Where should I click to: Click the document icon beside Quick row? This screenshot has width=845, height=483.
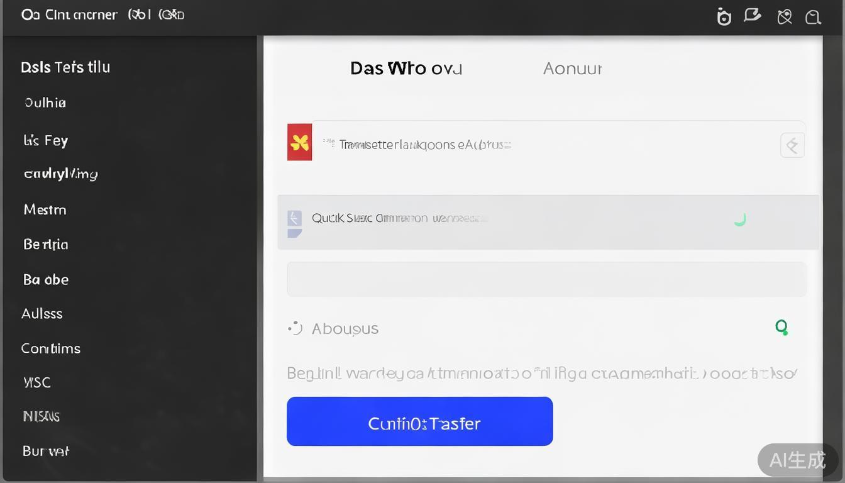[x=294, y=223]
